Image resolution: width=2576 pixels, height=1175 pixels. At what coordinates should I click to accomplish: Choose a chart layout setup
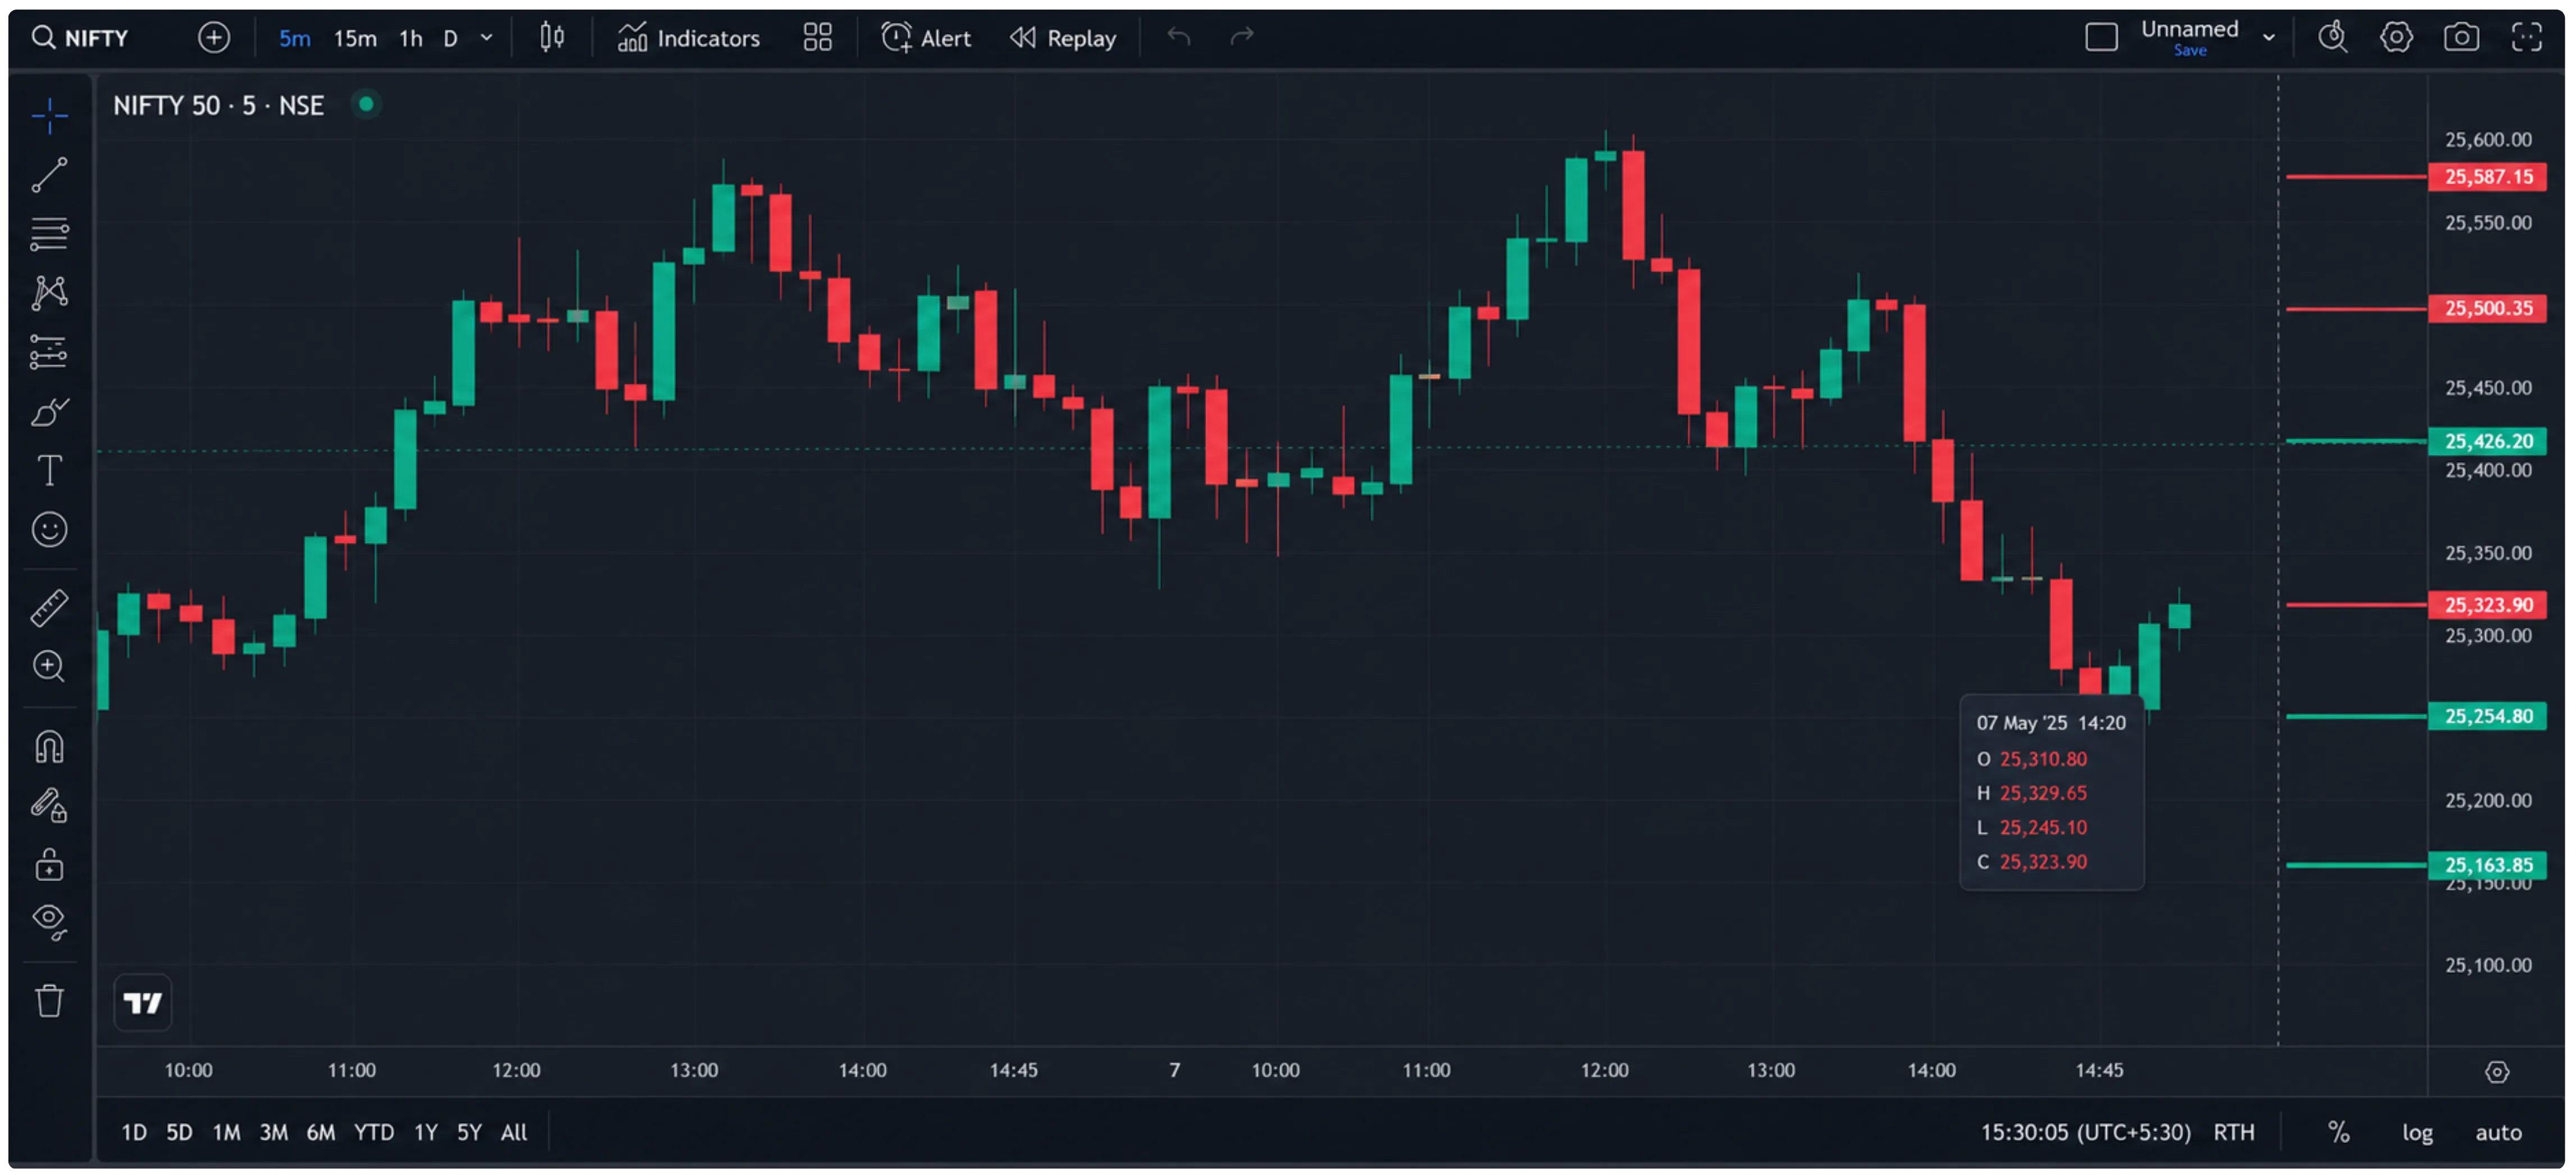click(2102, 38)
